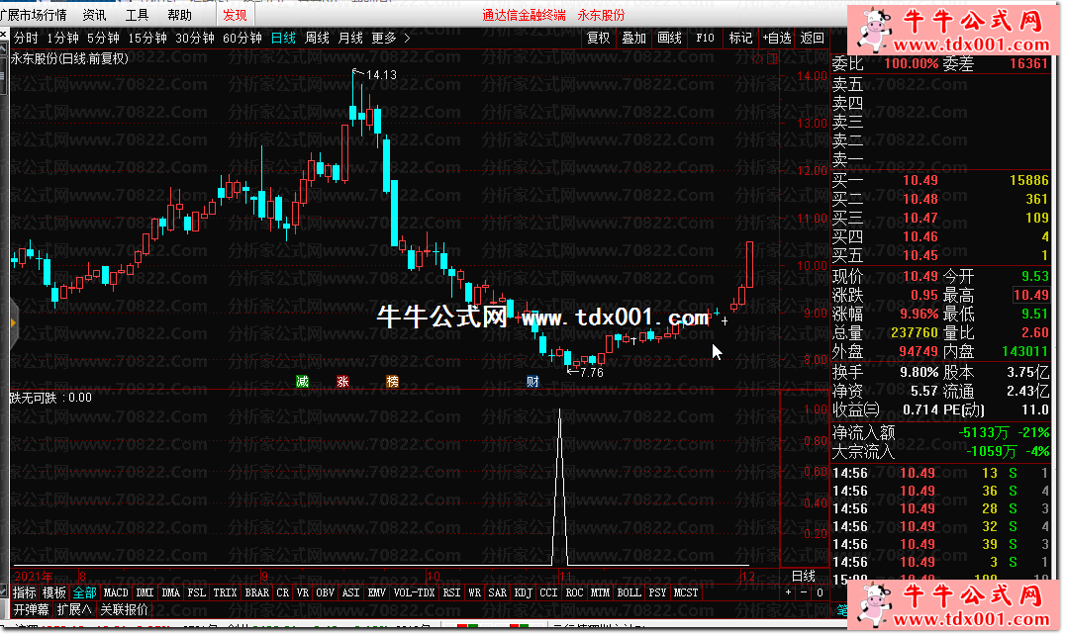The image size is (1065, 635).
Task: Apply the DMI indicator
Action: click(x=145, y=592)
